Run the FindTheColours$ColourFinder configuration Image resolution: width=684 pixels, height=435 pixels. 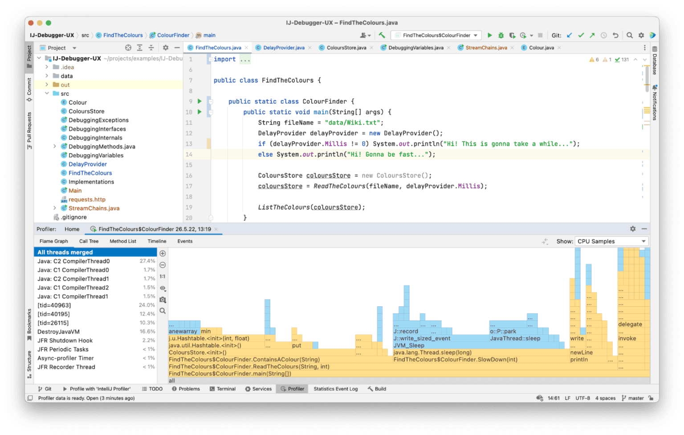pos(489,35)
